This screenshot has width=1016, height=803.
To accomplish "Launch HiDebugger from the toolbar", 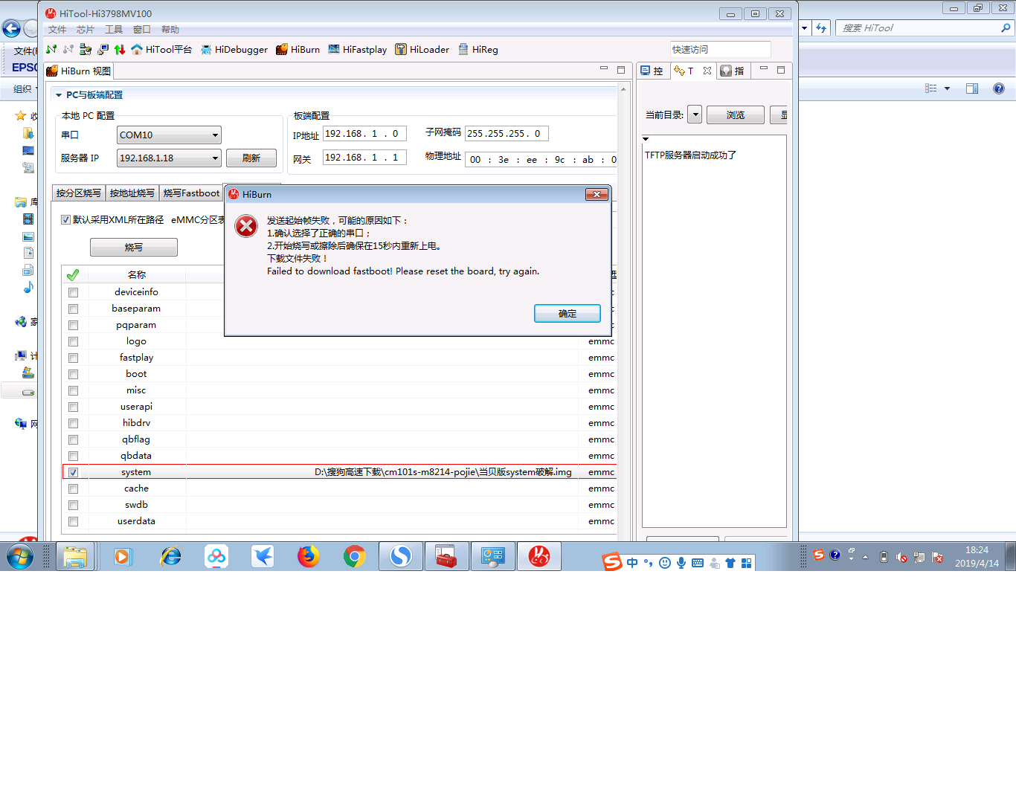I will click(234, 50).
